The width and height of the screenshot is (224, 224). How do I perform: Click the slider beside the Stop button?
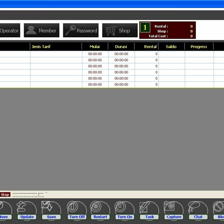[28, 194]
